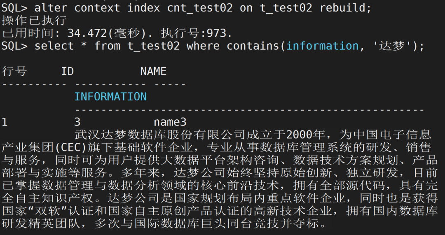
Task: Click the 'name3' value in the result row
Action: point(170,122)
